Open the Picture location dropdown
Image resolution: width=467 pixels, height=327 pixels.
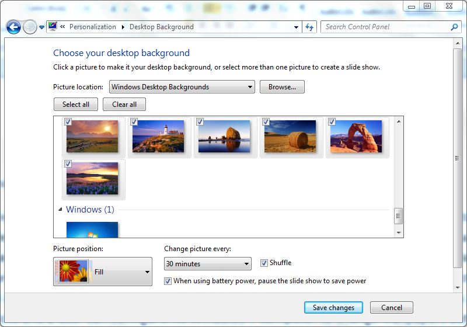click(x=182, y=87)
